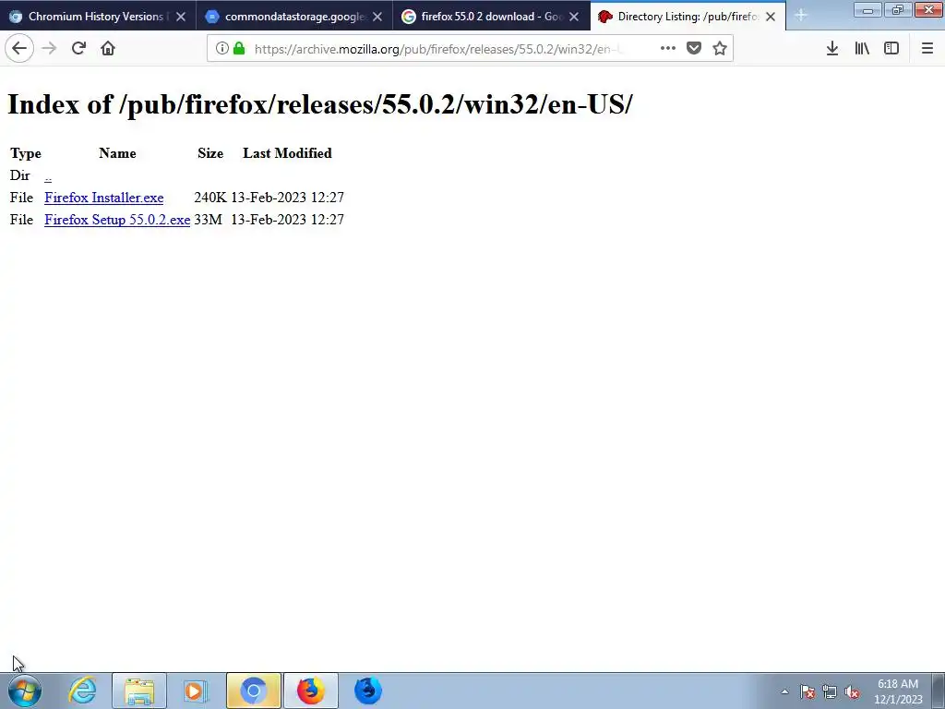945x709 pixels.
Task: Open page actions three-dots menu
Action: [x=668, y=48]
